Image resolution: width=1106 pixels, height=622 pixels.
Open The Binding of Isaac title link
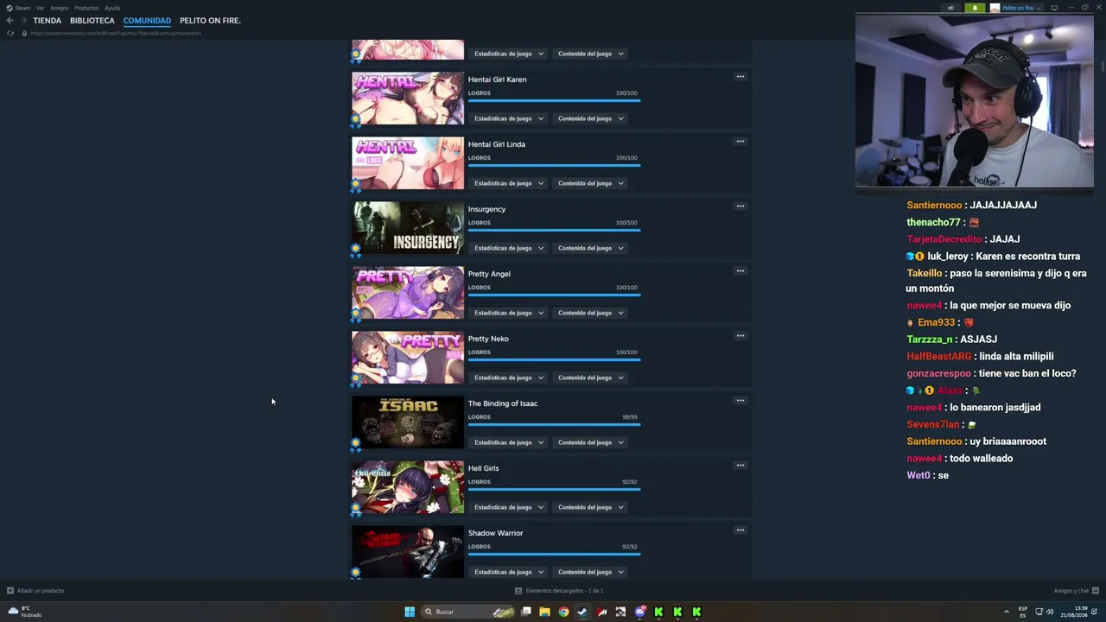coord(503,403)
